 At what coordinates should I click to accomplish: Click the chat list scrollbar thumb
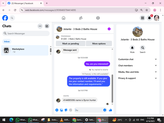[51, 50]
